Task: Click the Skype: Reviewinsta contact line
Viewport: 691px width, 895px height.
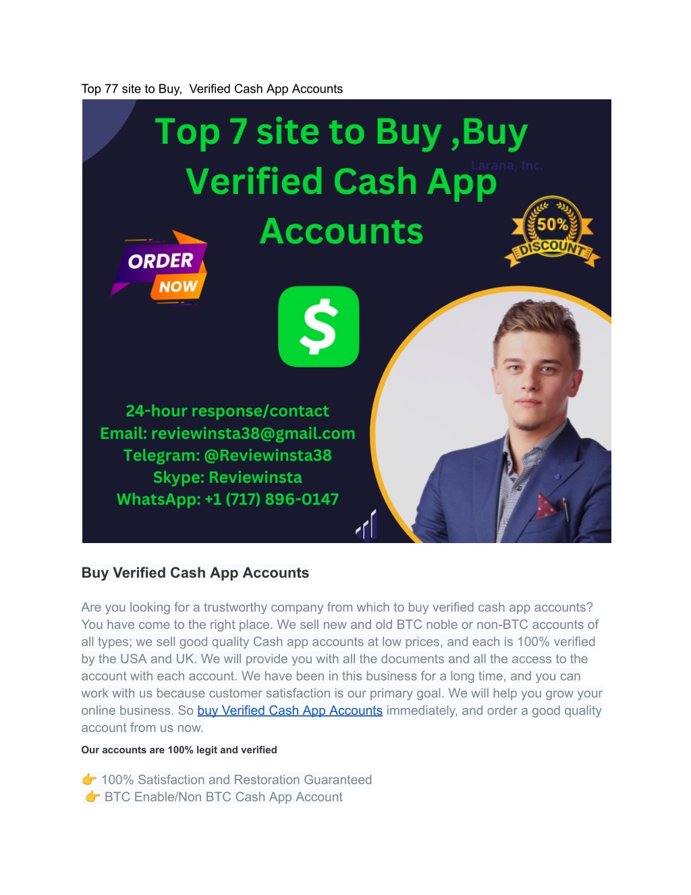Action: [x=227, y=477]
